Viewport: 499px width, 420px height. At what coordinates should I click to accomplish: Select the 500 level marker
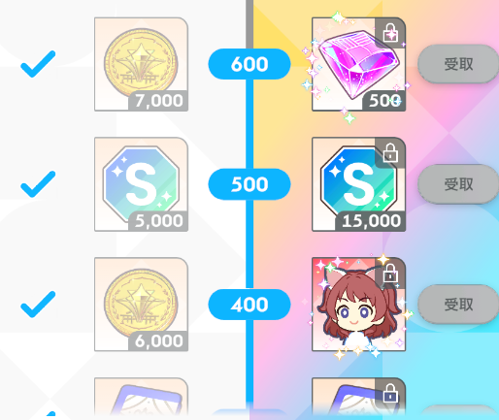point(249,184)
